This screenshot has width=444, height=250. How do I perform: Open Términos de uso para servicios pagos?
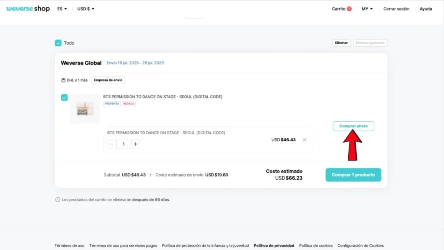click(x=123, y=246)
